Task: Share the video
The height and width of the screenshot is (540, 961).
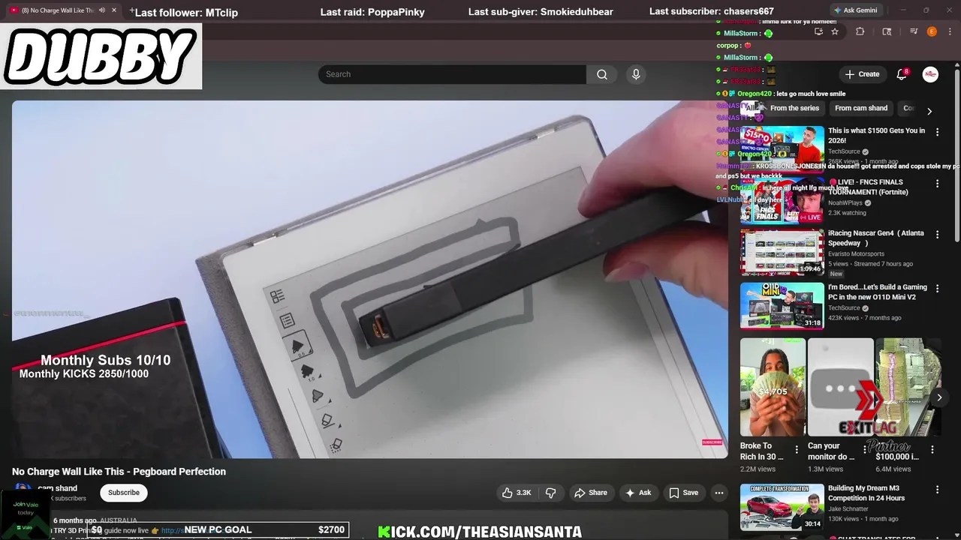Action: tap(590, 493)
